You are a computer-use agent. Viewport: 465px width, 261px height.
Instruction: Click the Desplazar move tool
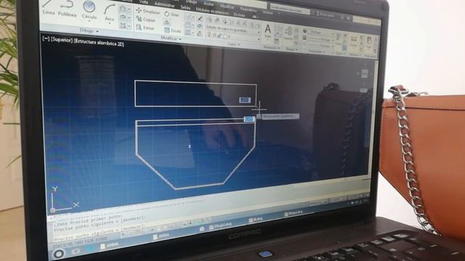[x=147, y=12]
